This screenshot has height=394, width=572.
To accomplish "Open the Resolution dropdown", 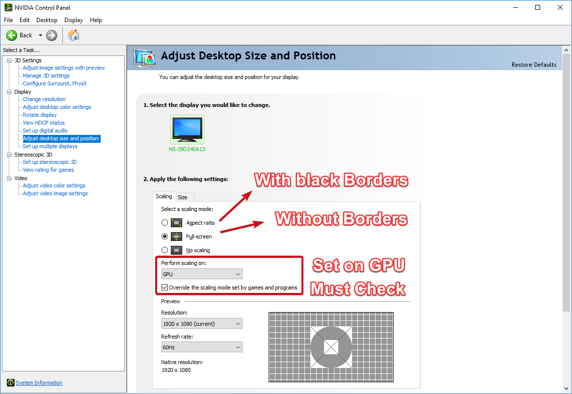I will tap(202, 324).
